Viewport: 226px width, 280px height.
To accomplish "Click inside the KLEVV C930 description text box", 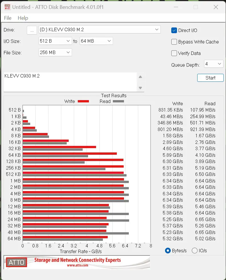I will (x=70, y=82).
